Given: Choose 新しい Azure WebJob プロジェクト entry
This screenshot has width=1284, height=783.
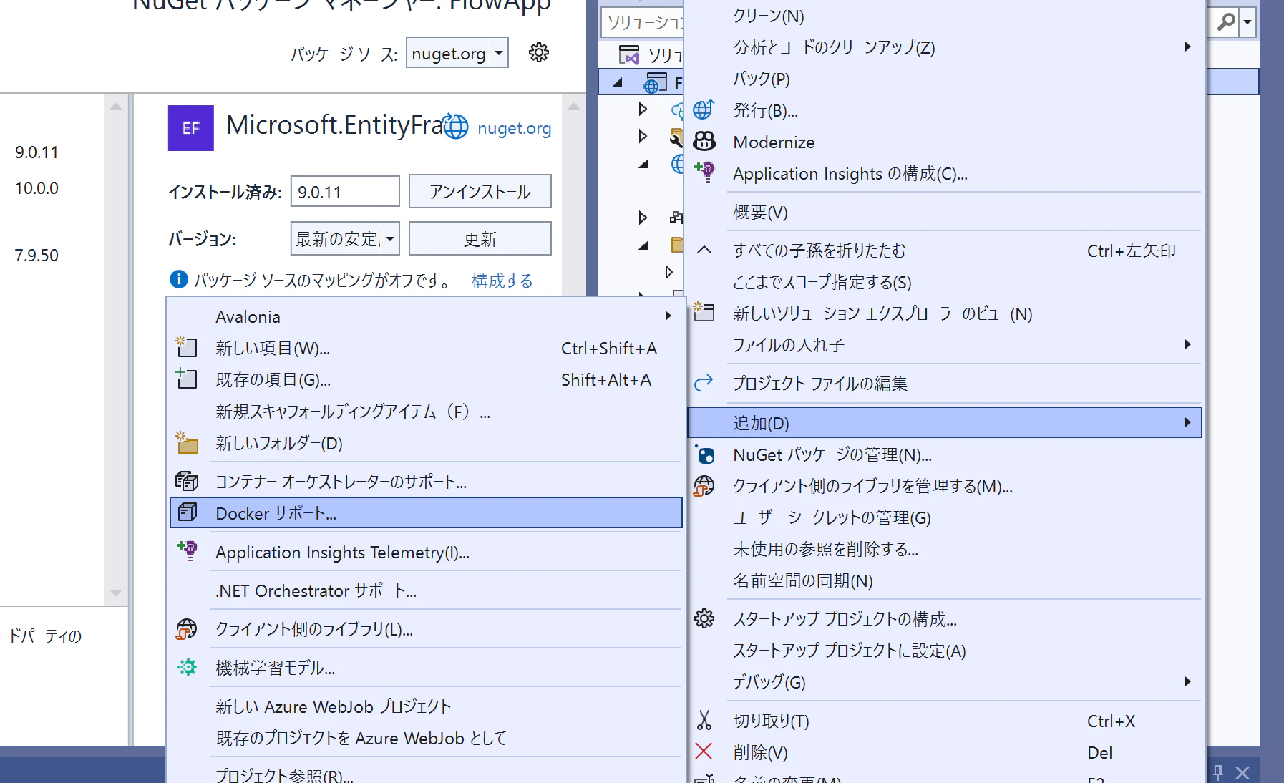Looking at the screenshot, I should [x=426, y=706].
